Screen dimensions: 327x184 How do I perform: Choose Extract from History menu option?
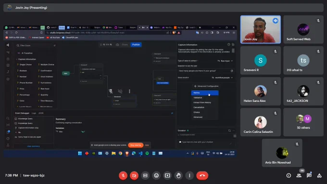pyautogui.click(x=205, y=102)
